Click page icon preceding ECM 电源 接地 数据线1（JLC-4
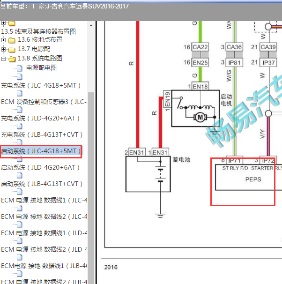The height and width of the screenshot is (284, 282). pos(20,192)
